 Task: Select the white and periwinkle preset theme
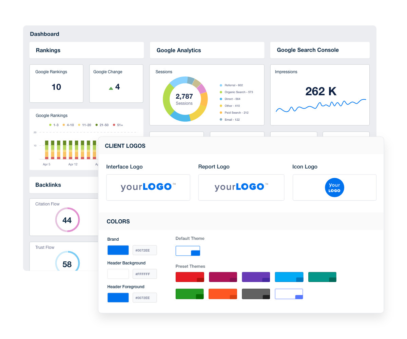click(289, 294)
